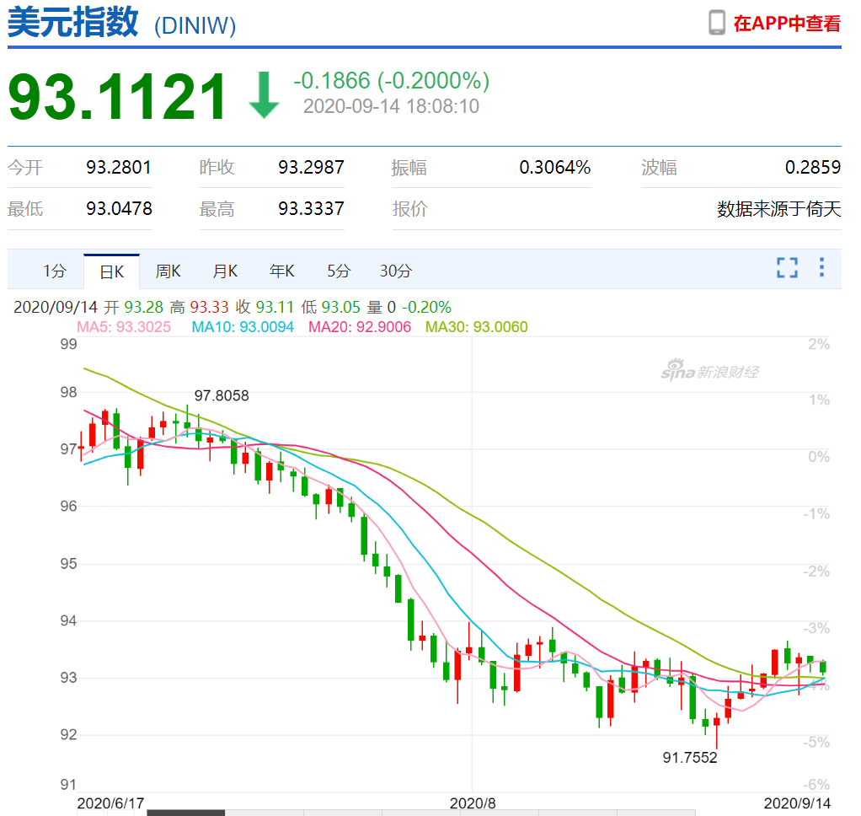Viewport: 861px width, 816px height.
Task: Select the 5分 interval tab
Action: point(339,271)
